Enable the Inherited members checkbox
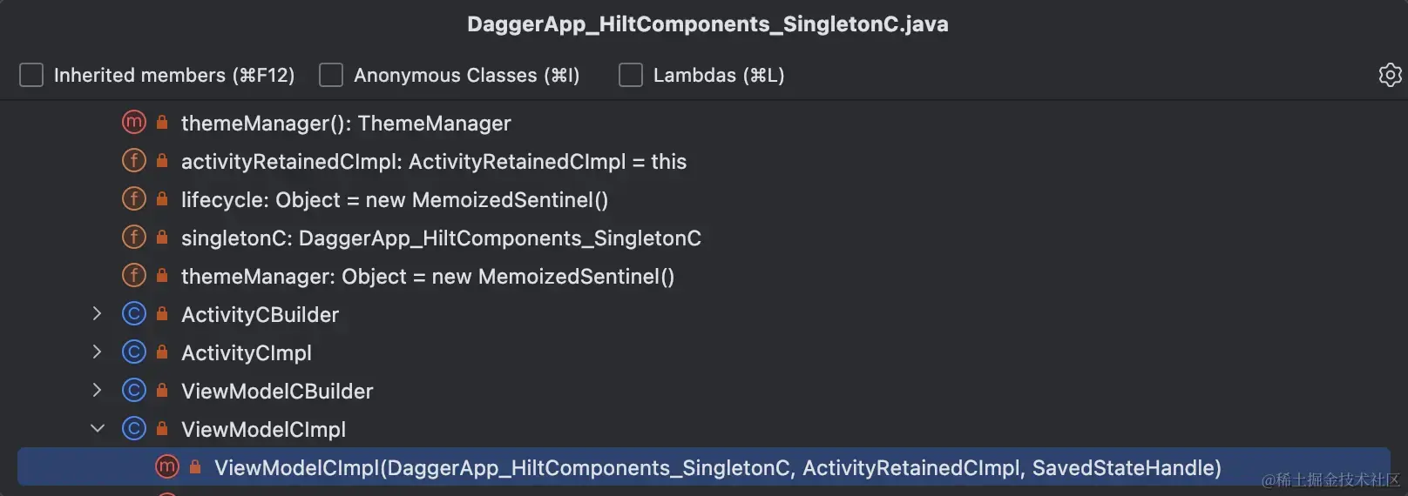Image resolution: width=1408 pixels, height=496 pixels. (x=31, y=75)
